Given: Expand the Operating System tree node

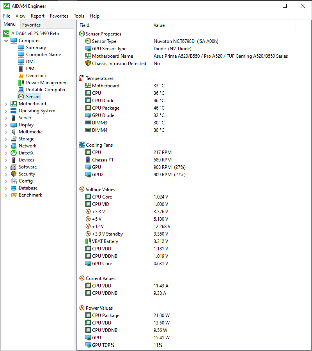Looking at the screenshot, I should pos(6,111).
